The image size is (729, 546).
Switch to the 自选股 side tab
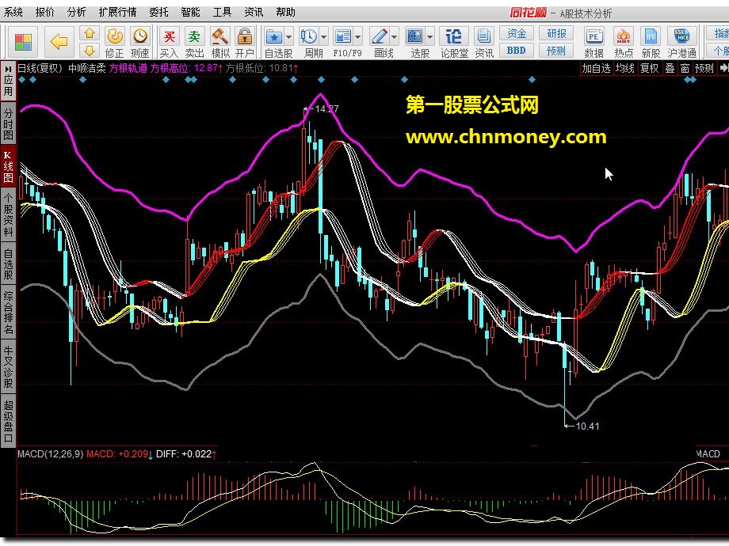pyautogui.click(x=9, y=264)
